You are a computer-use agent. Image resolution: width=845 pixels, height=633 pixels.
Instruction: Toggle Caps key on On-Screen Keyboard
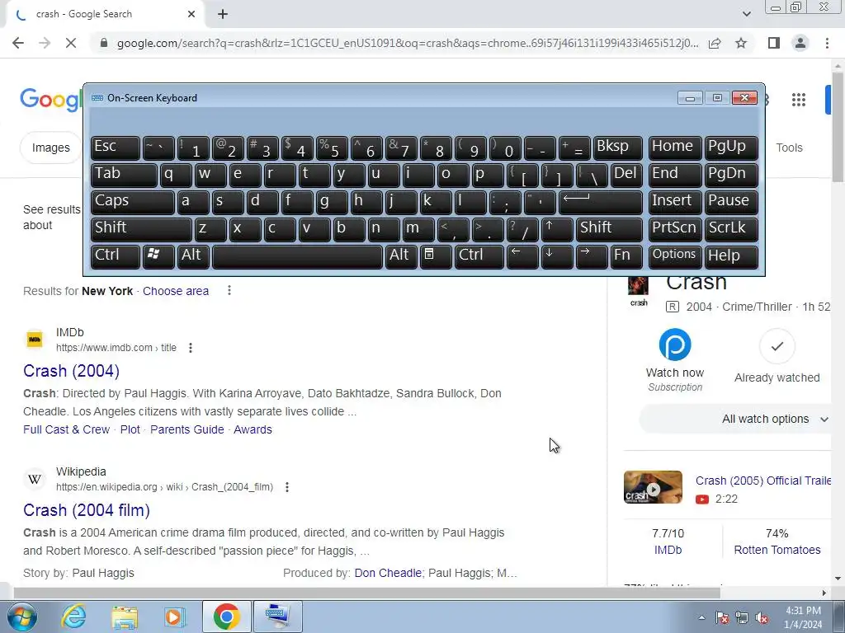pyautogui.click(x=133, y=201)
